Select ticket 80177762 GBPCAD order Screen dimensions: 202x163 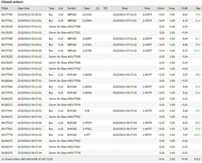(x=101, y=50)
